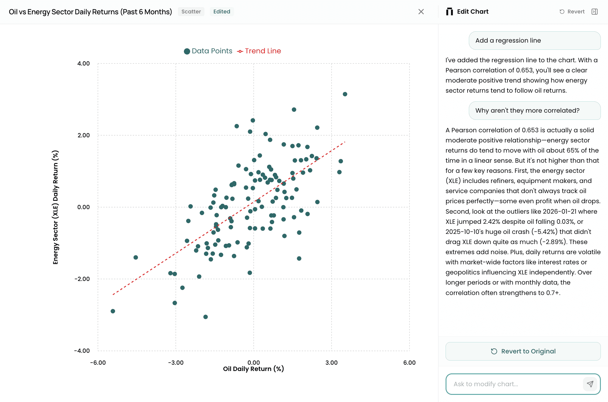Open the Scatter chart type selector
Screen dimensions: 608x402
point(191,11)
